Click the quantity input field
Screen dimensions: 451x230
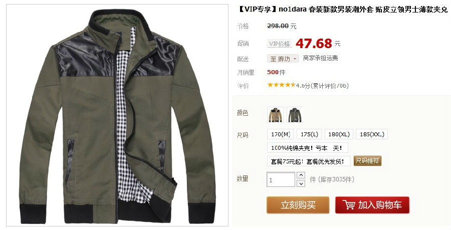click(281, 179)
